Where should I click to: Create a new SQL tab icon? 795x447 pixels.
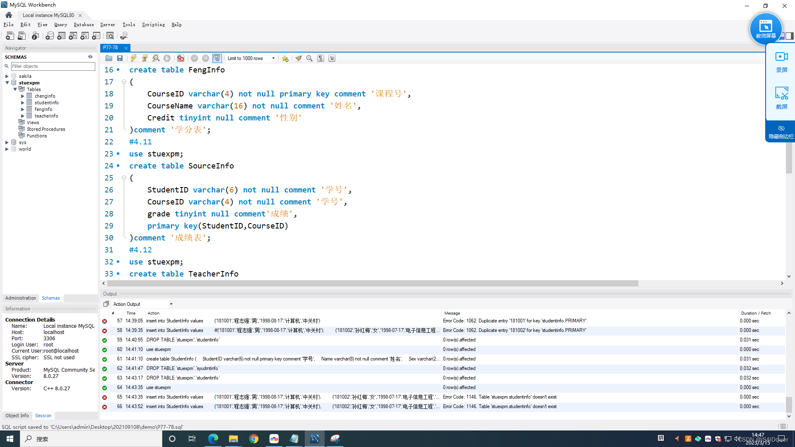tap(10, 36)
